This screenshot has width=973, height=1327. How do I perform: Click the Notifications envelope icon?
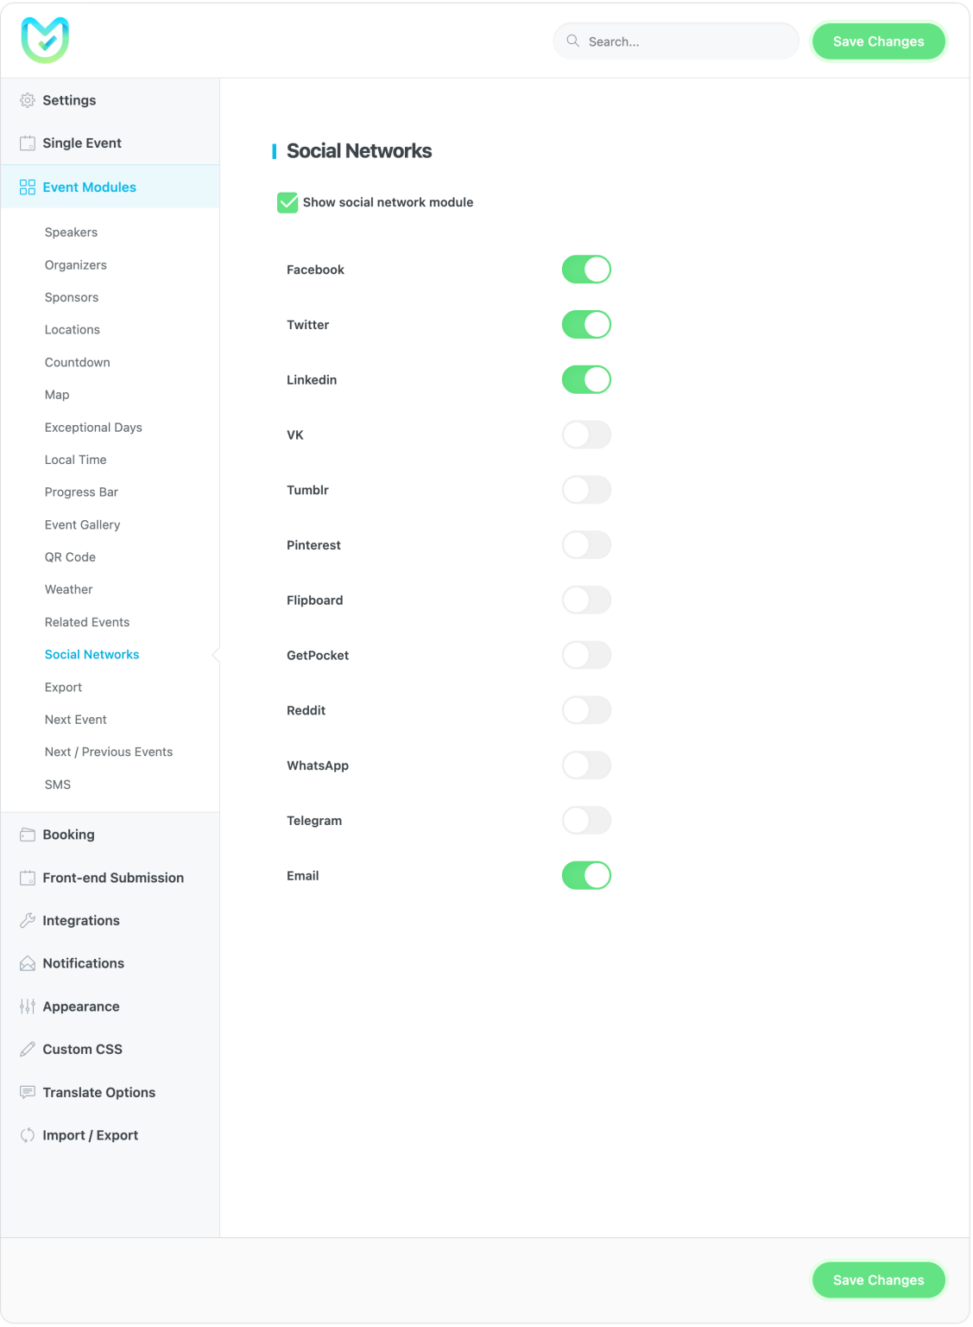pos(28,963)
